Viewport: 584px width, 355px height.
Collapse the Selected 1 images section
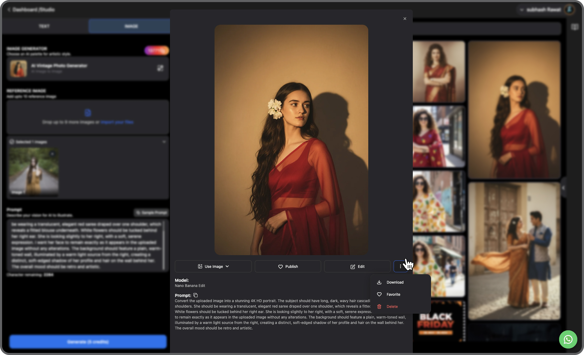(x=164, y=142)
